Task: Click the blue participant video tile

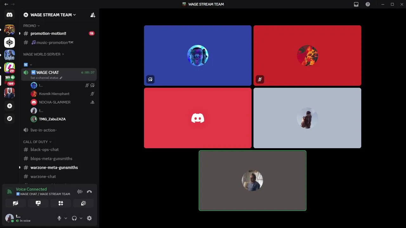Action: [x=198, y=55]
